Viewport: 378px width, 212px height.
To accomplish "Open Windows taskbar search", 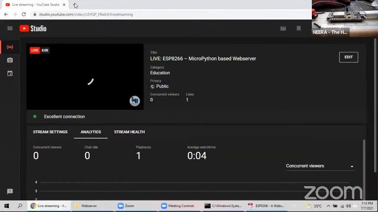I will [x=20, y=206].
